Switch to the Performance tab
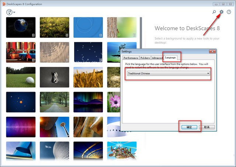This screenshot has height=167, width=236. coord(131,58)
